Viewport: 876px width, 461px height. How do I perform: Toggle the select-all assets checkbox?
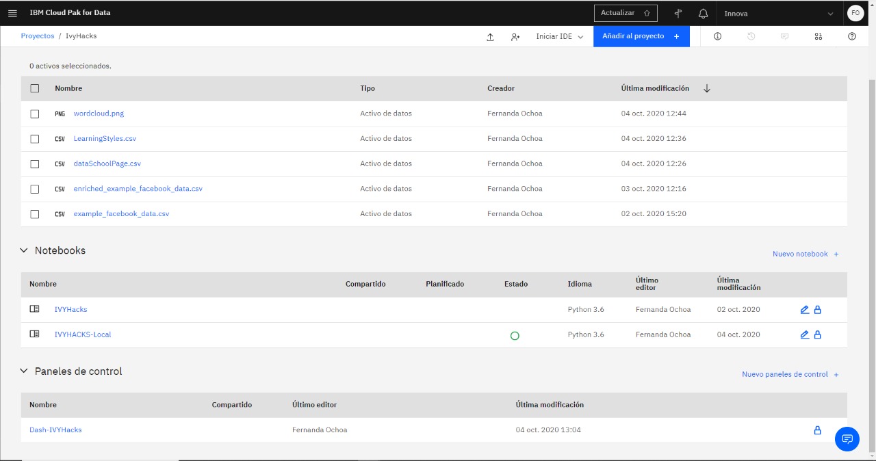(x=35, y=88)
